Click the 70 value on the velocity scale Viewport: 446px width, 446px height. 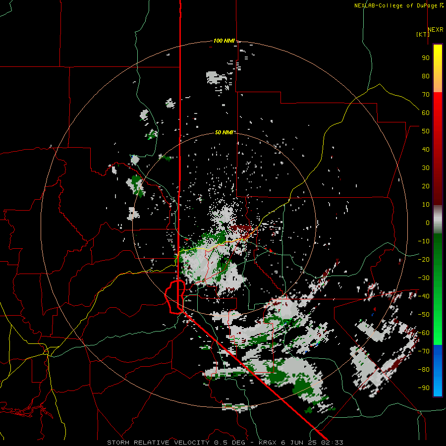click(426, 95)
